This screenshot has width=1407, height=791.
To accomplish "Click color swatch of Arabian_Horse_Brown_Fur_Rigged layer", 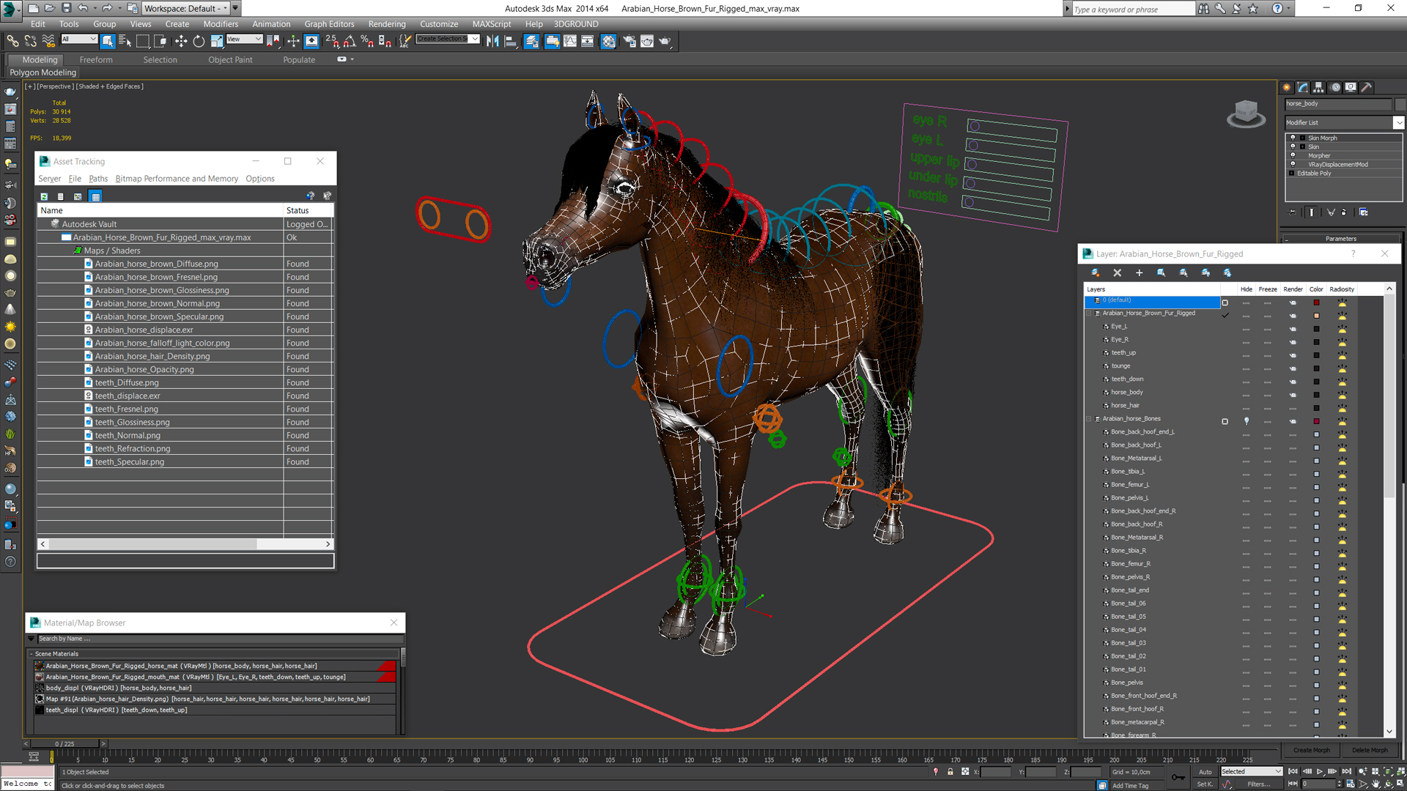I will click(1316, 315).
